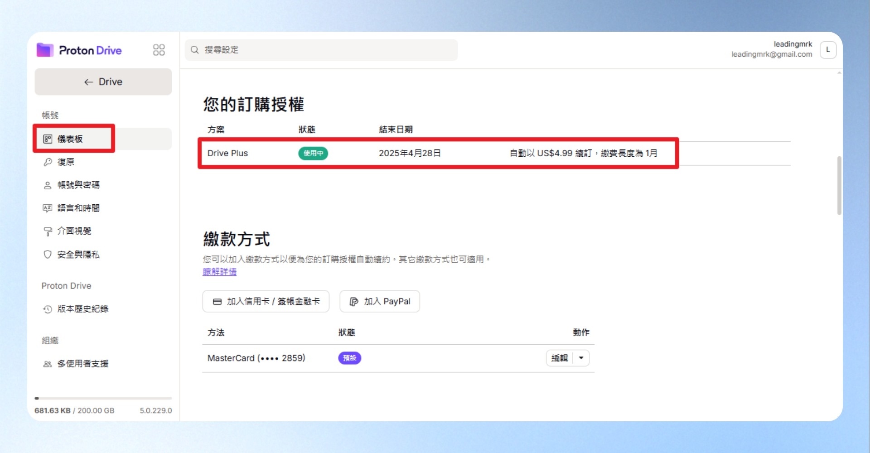Image resolution: width=870 pixels, height=453 pixels.
Task: Click the 預設 badge on MasterCard row
Action: point(350,358)
